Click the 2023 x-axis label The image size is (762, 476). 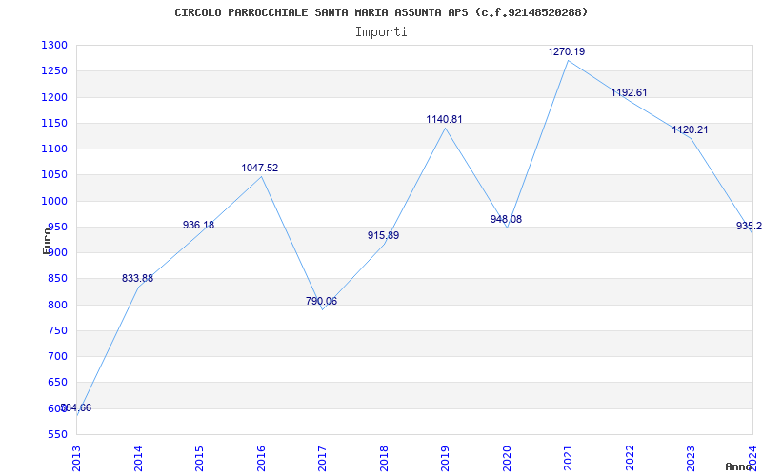coord(692,458)
